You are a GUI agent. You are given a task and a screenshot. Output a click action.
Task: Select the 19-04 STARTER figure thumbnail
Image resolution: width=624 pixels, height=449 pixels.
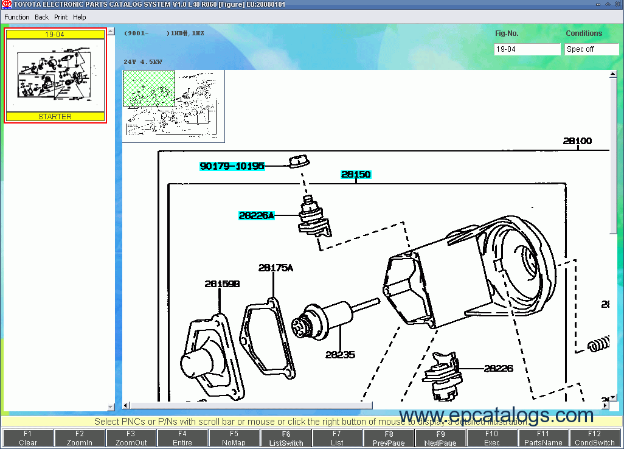[55, 75]
